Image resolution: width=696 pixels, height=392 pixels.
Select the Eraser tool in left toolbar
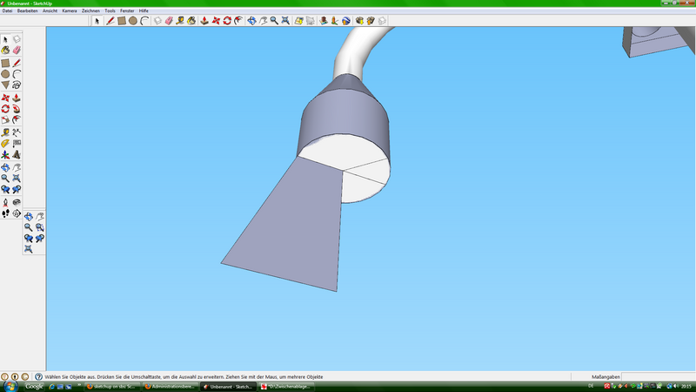pos(17,51)
